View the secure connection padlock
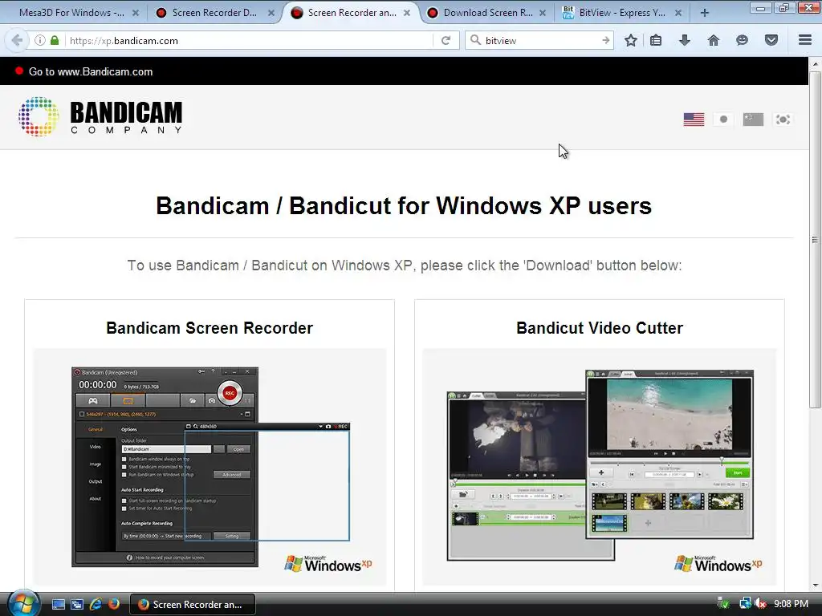822x616 pixels. [55, 40]
